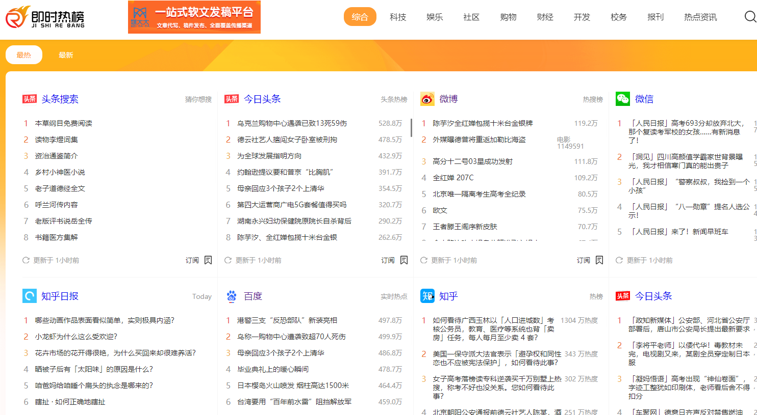Click the Baidu paw logo icon
757x415 pixels.
(232, 296)
